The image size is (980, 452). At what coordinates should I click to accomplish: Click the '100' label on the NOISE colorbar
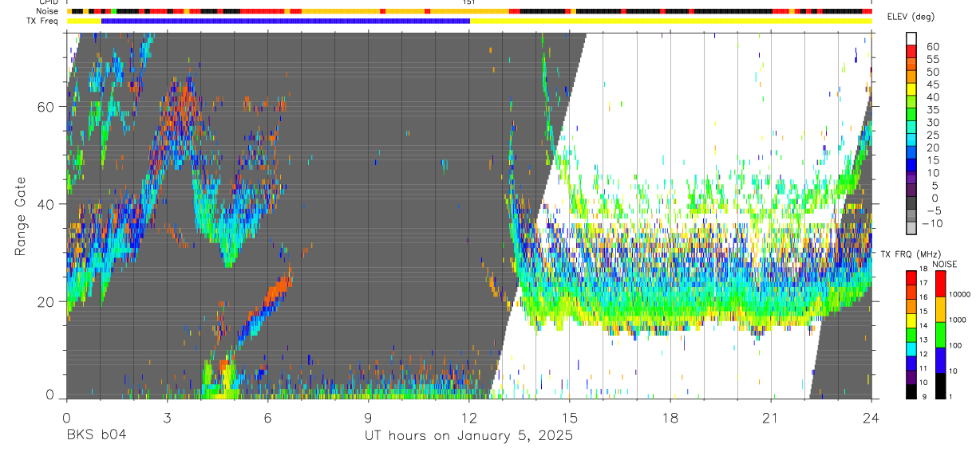pos(956,345)
